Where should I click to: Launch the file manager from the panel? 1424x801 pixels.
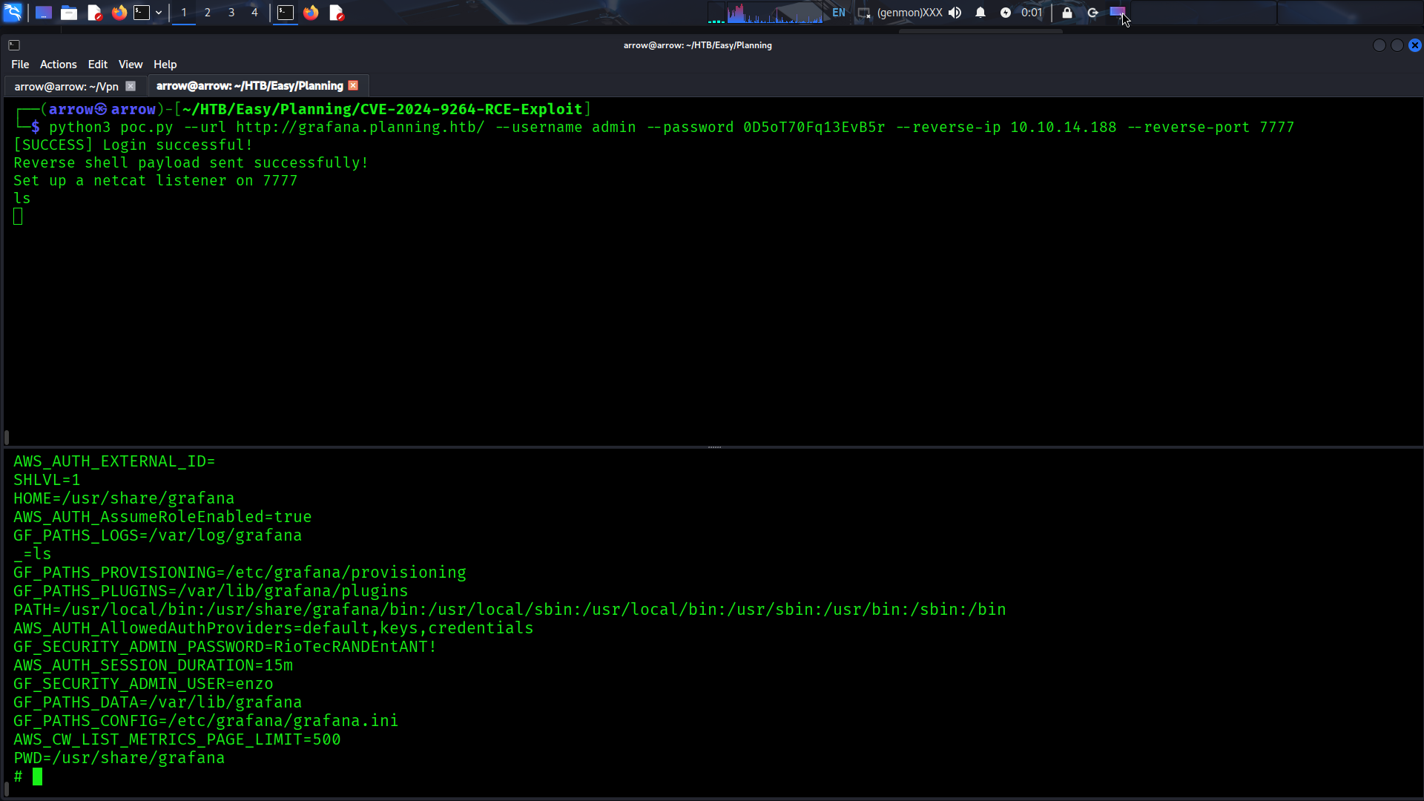(69, 13)
